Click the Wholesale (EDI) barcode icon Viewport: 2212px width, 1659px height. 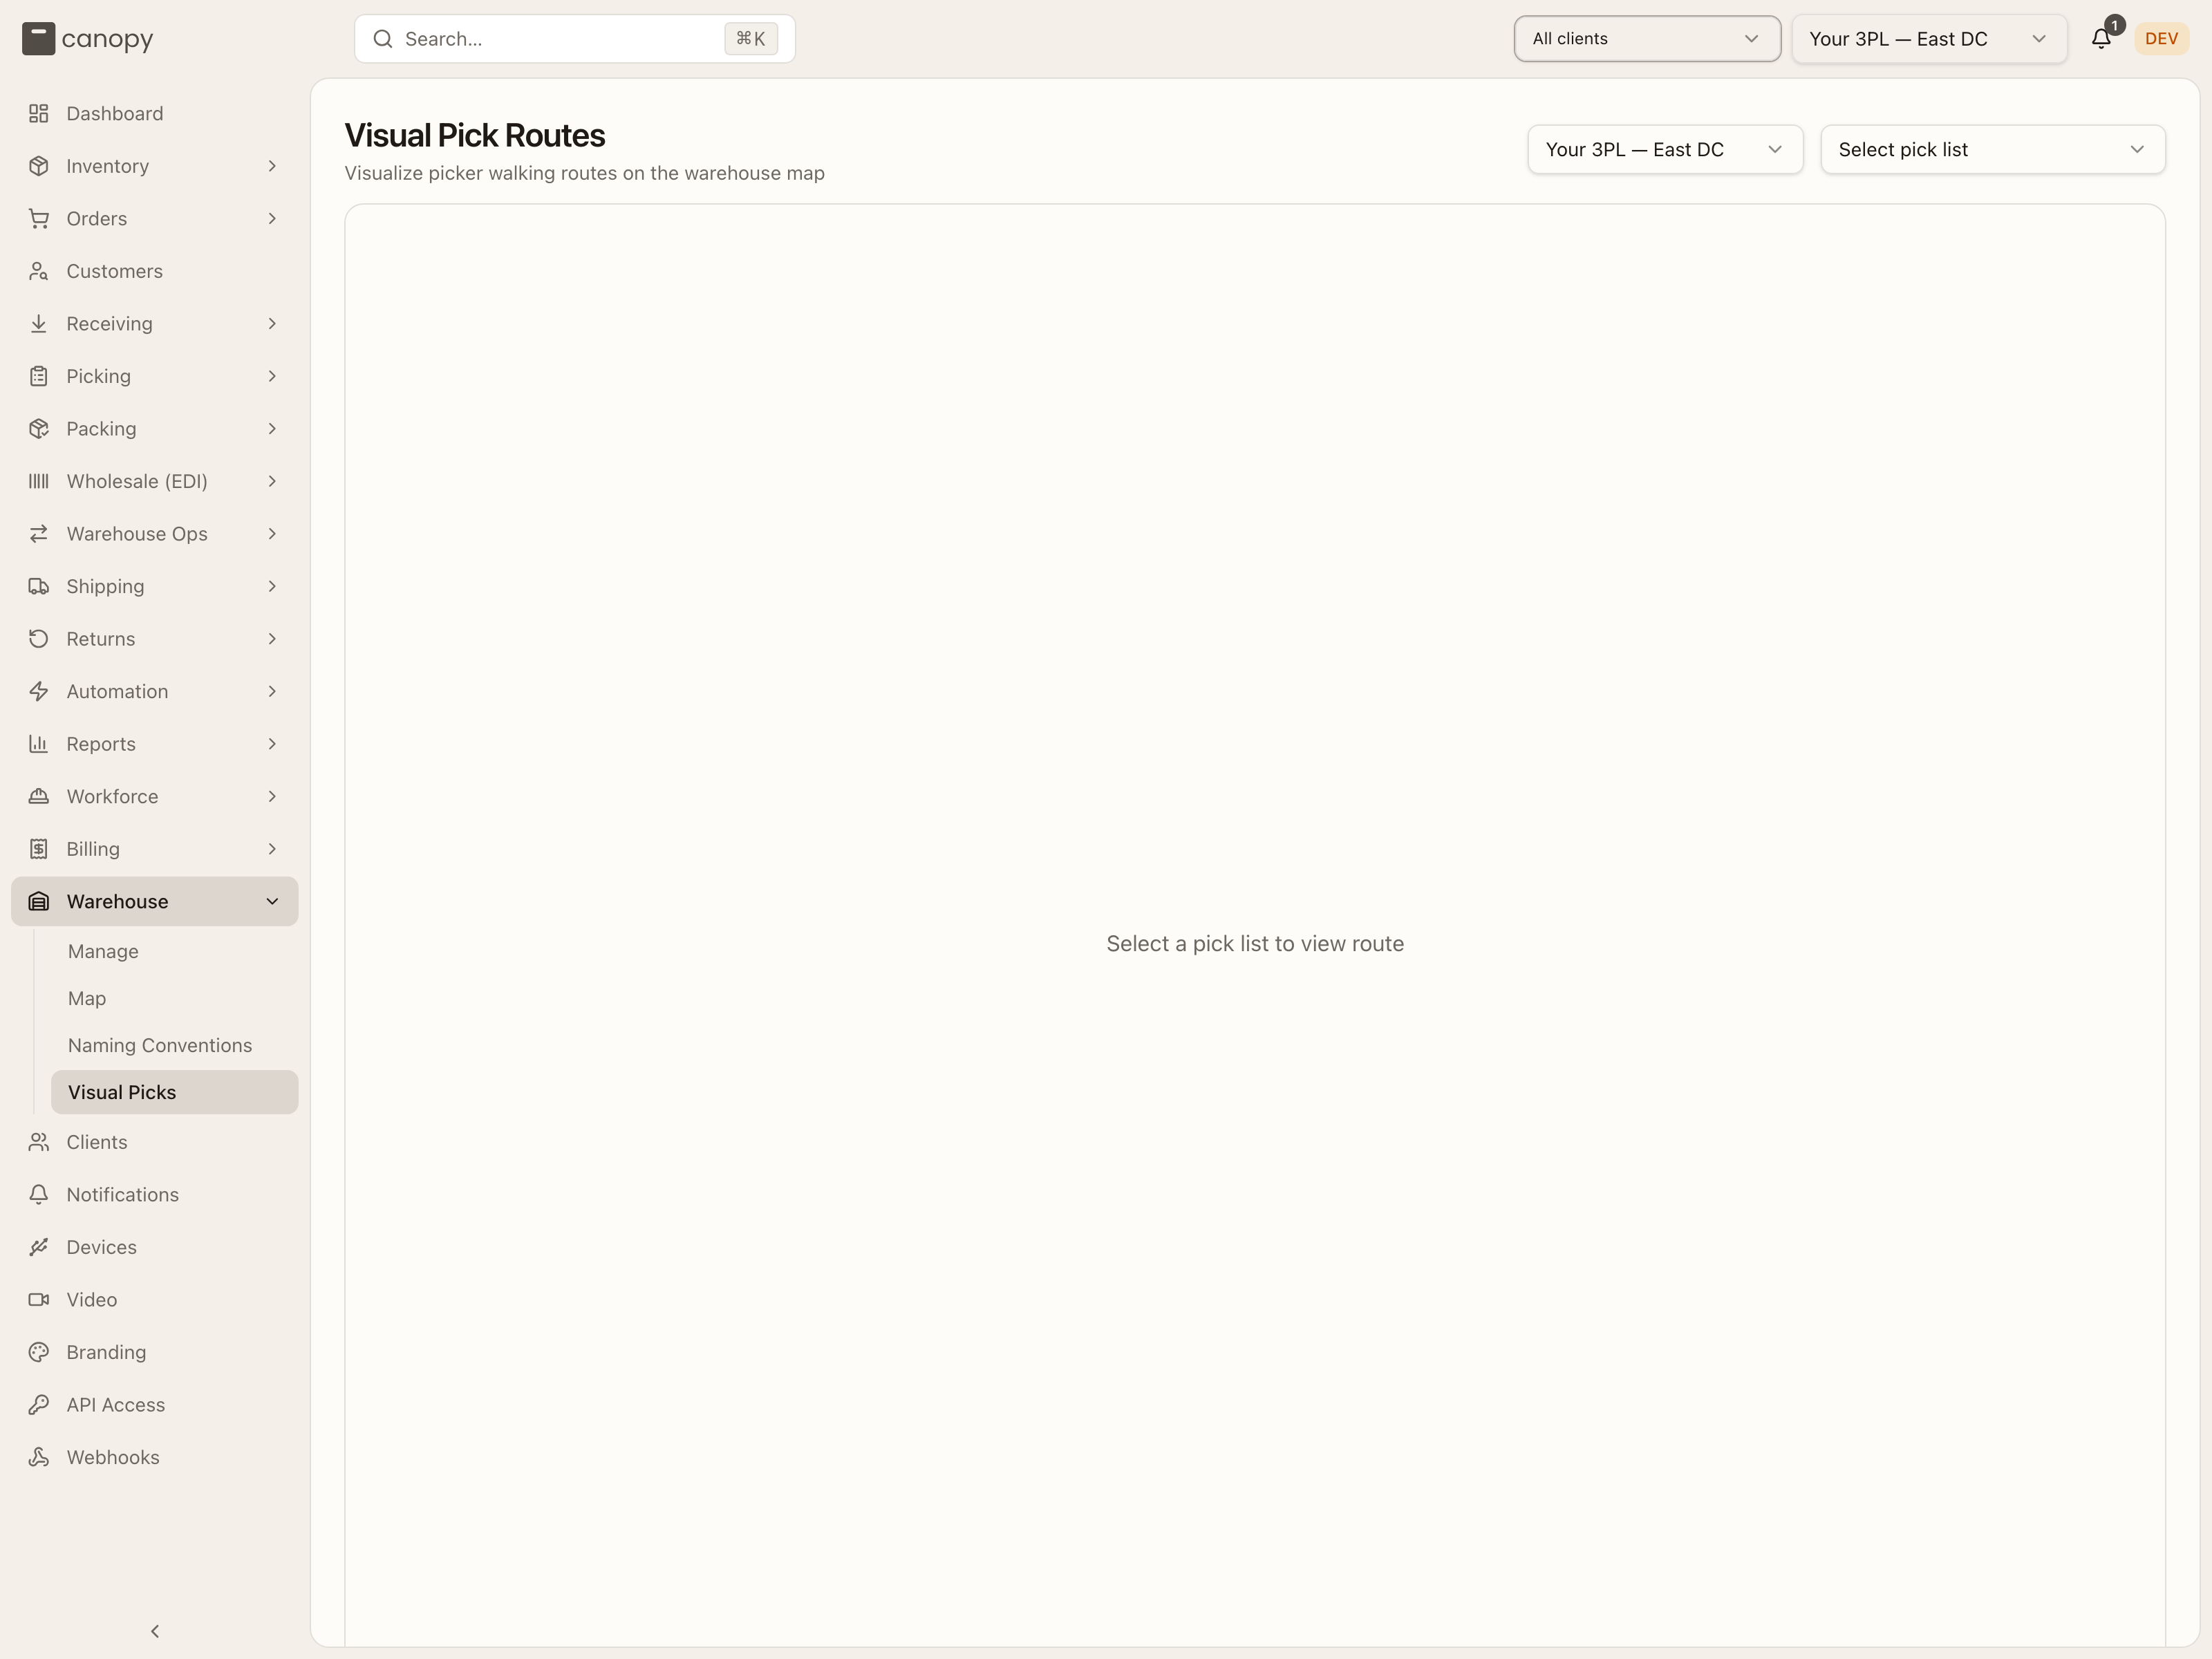click(38, 481)
